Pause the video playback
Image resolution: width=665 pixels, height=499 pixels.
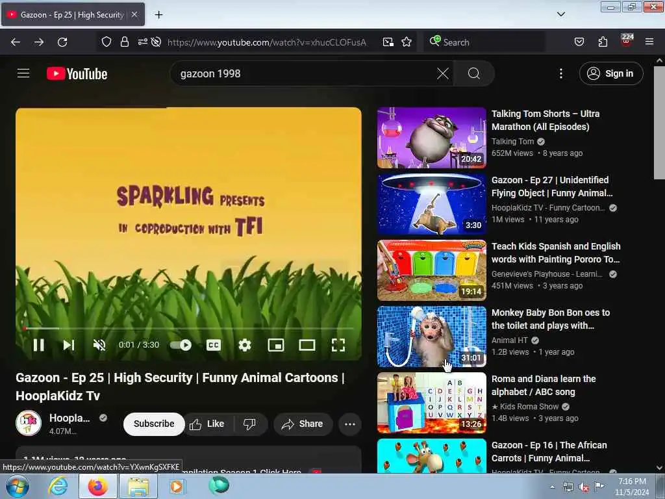(38, 345)
